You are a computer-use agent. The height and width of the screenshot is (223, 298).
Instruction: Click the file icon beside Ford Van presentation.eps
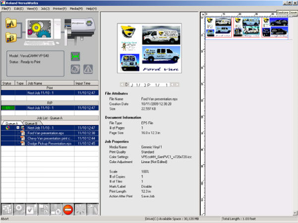click(x=23, y=133)
